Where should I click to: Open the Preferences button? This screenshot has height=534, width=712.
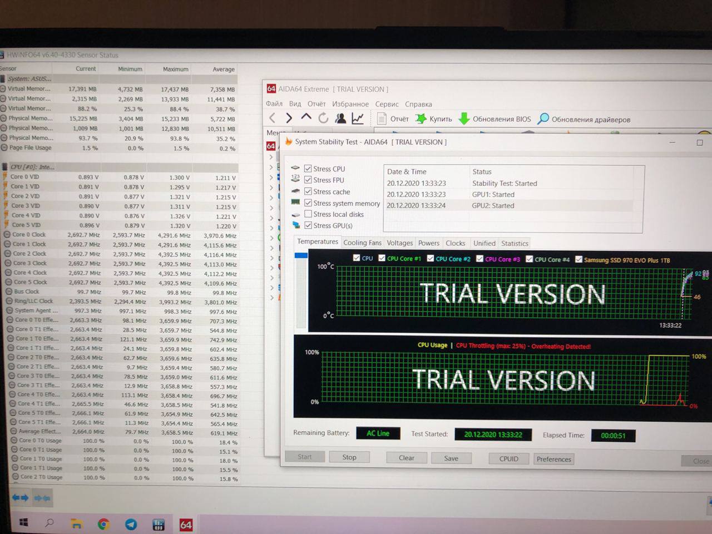coord(554,459)
